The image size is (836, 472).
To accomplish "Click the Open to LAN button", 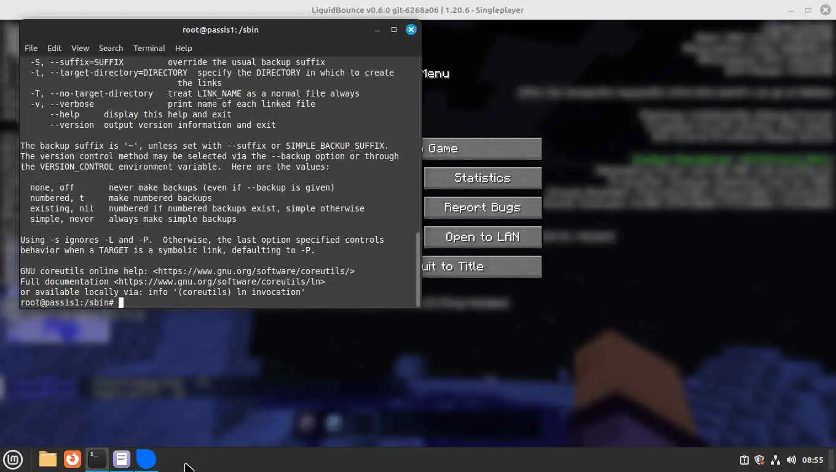I will (483, 237).
